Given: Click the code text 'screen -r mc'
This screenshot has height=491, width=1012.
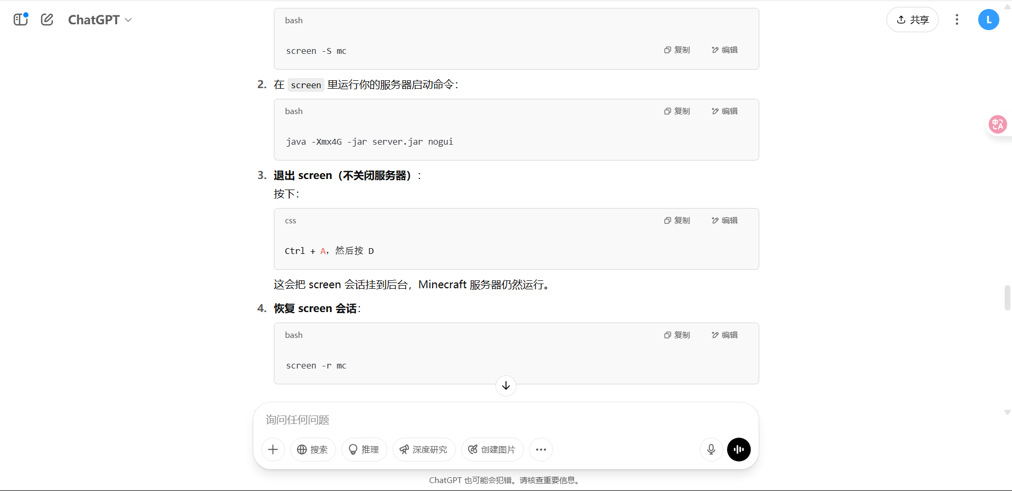Looking at the screenshot, I should (316, 365).
